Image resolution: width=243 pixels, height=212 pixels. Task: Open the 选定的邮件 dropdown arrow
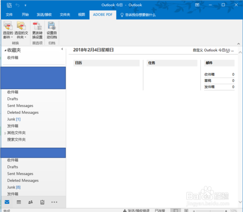(12, 37)
